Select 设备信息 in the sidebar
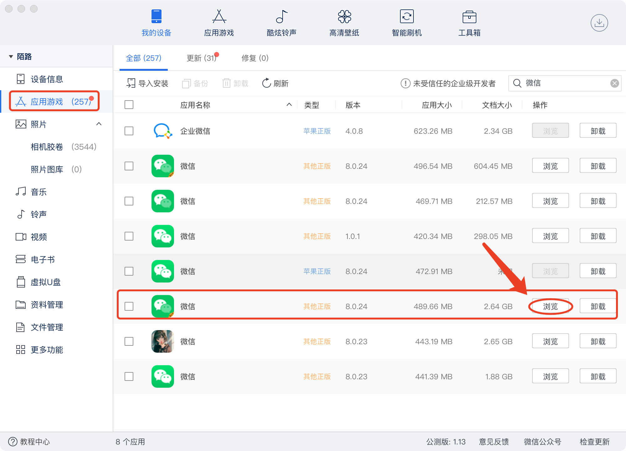 56,79
